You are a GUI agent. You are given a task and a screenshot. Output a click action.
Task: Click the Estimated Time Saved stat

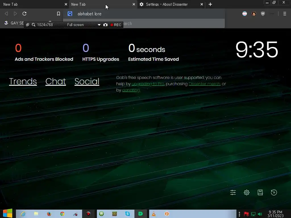153,53
